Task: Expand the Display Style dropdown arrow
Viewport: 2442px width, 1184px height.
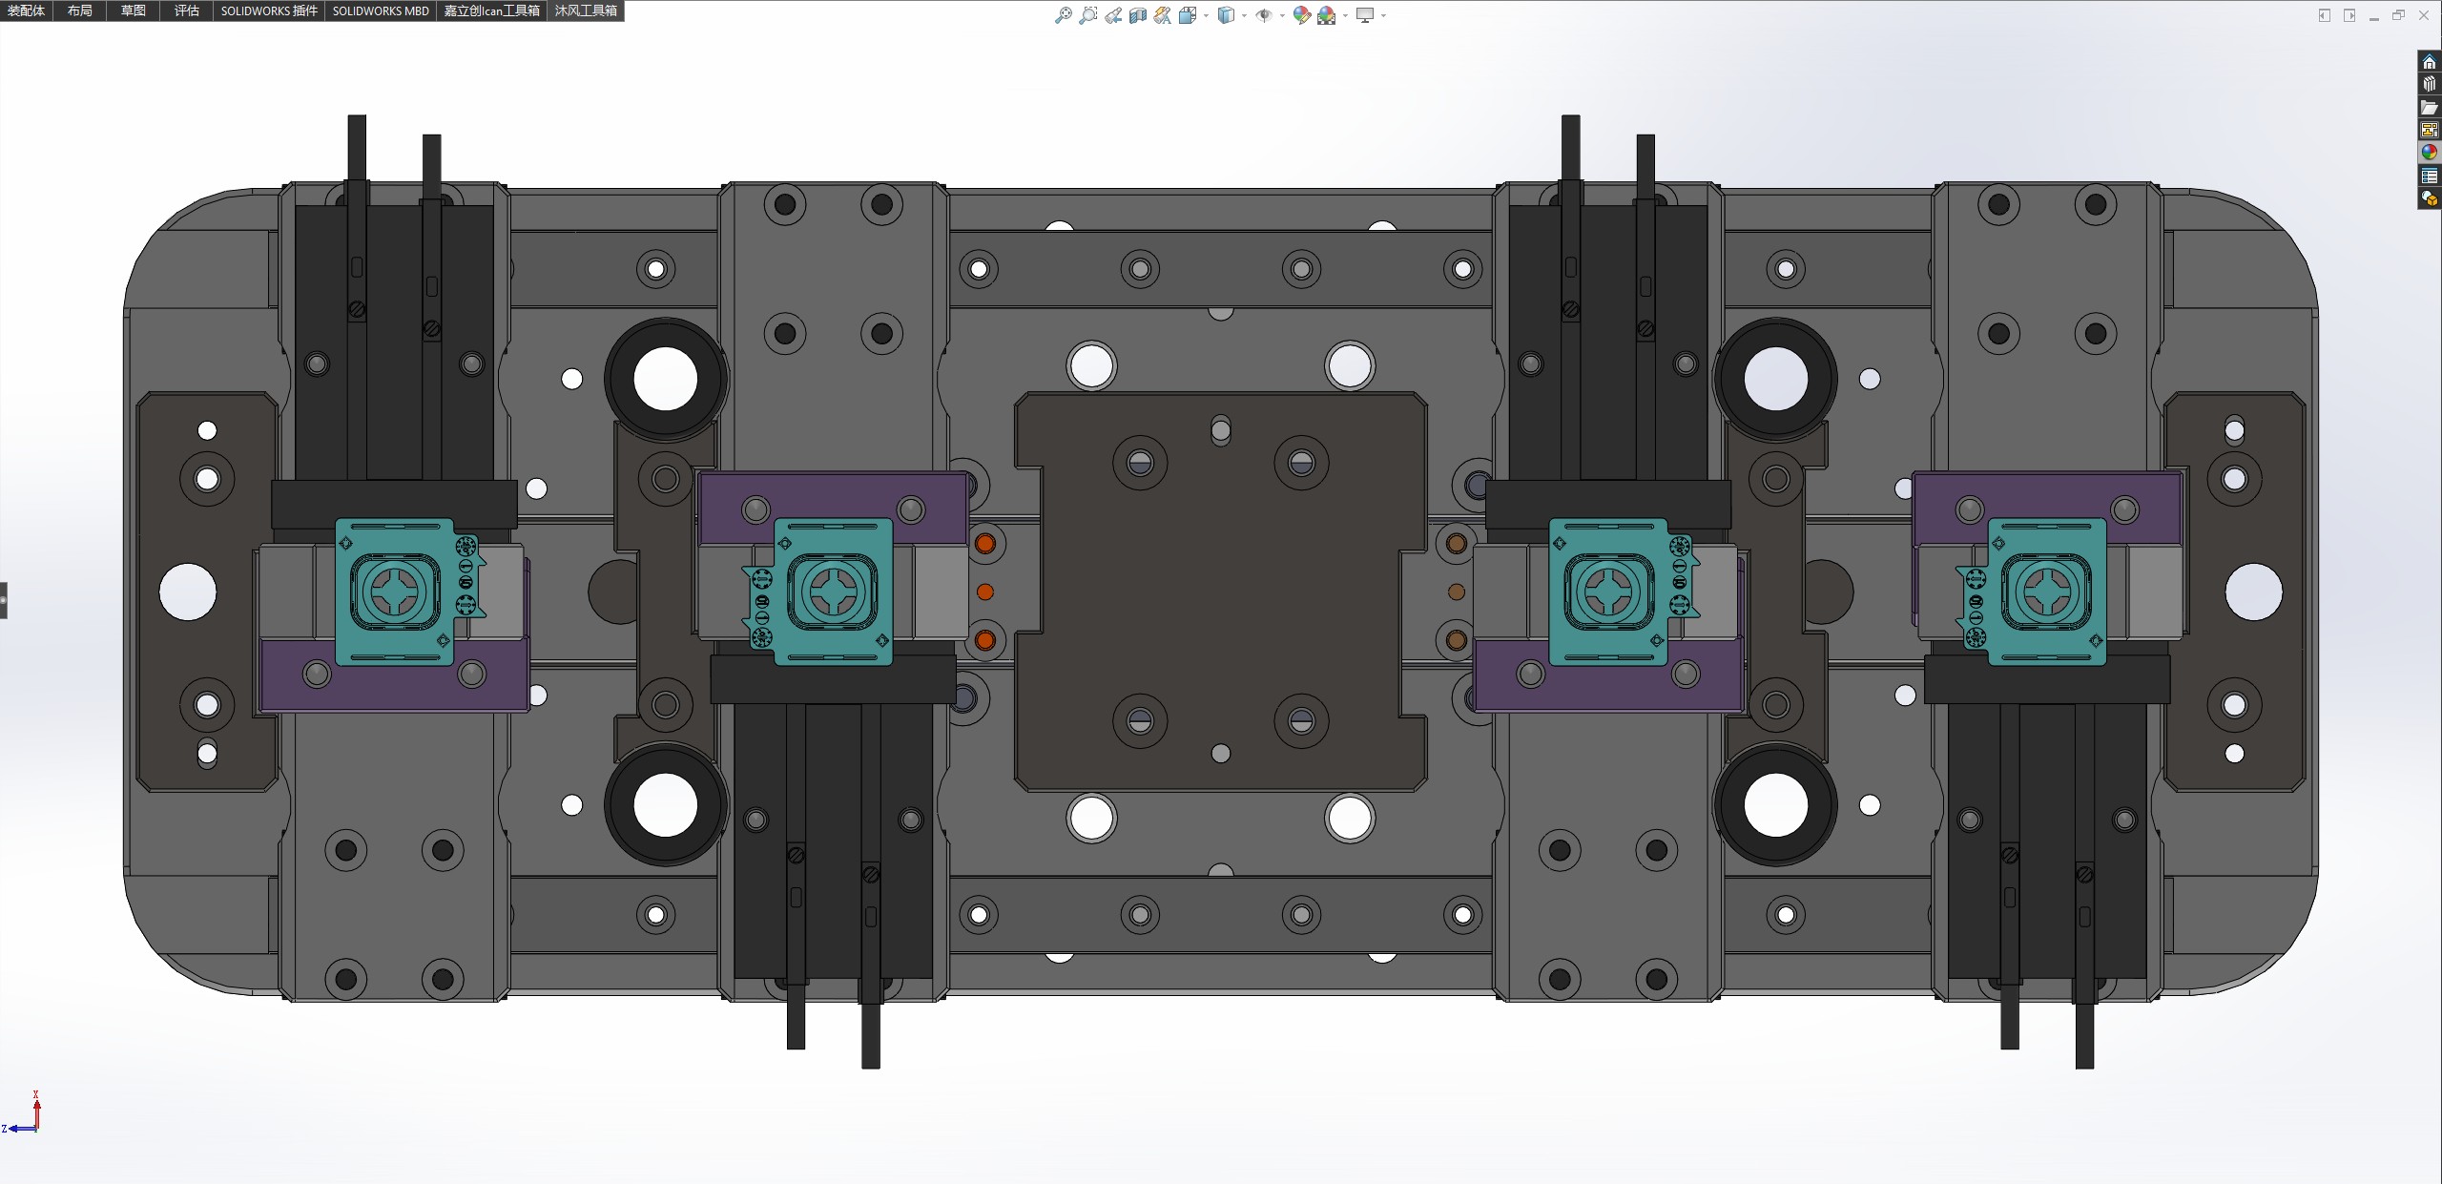Action: pos(1244,15)
